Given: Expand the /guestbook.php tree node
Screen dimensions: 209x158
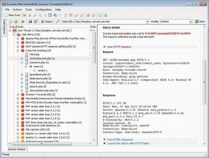Looking at the screenshot, I should pyautogui.click(x=22, y=75).
